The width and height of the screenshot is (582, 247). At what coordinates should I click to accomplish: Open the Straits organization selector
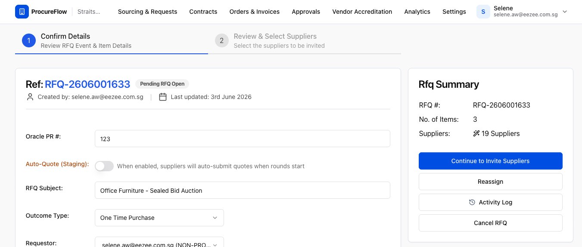point(89,12)
